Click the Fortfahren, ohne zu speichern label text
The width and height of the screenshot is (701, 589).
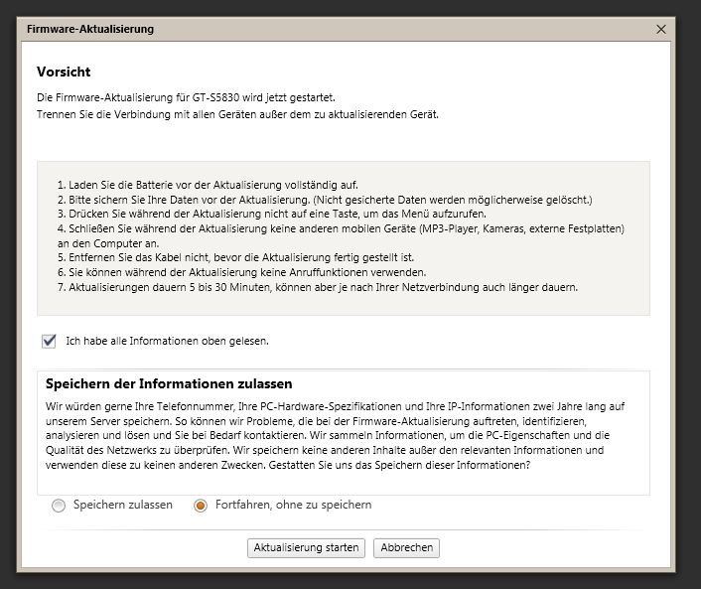293,505
